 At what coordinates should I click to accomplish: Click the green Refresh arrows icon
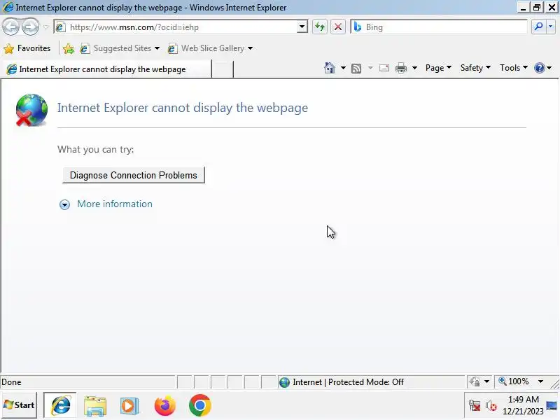(x=320, y=27)
